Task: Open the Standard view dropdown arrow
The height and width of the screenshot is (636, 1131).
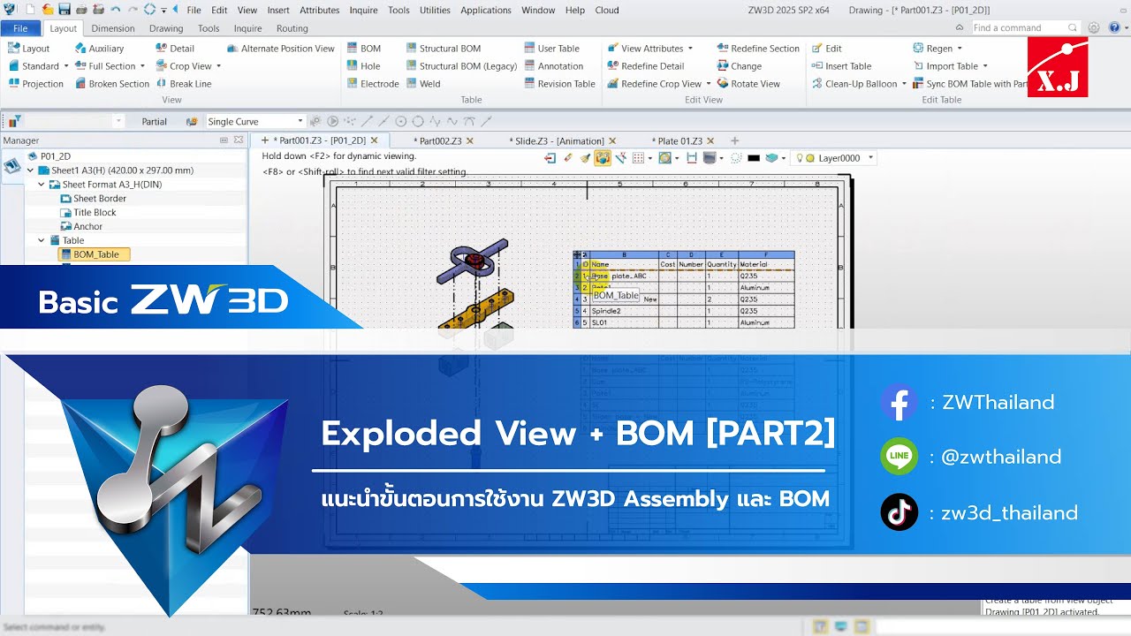Action: pyautogui.click(x=66, y=66)
